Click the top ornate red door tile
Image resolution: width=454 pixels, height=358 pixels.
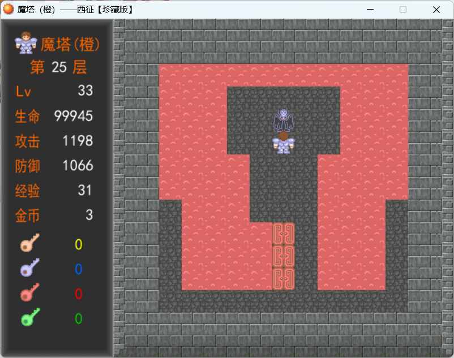[x=284, y=234]
